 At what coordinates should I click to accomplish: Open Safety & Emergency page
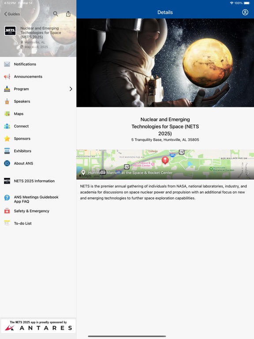pos(38,211)
